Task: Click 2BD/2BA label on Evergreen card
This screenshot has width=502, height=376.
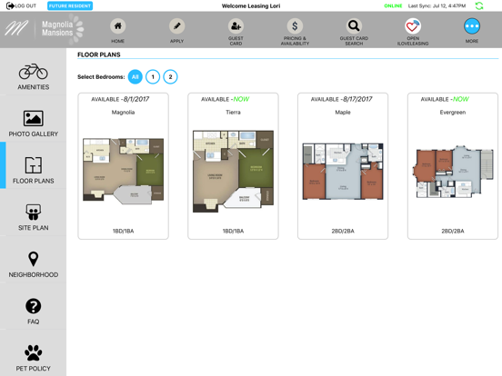Action: tap(453, 231)
